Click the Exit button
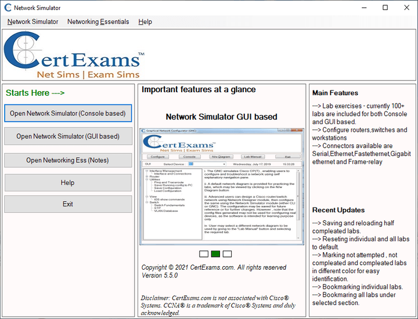The height and width of the screenshot is (319, 418). [68, 204]
